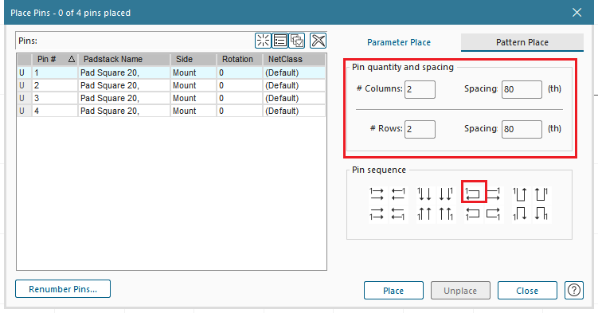The height and width of the screenshot is (313, 598).
Task: Click the starburst new pin icon
Action: [263, 41]
